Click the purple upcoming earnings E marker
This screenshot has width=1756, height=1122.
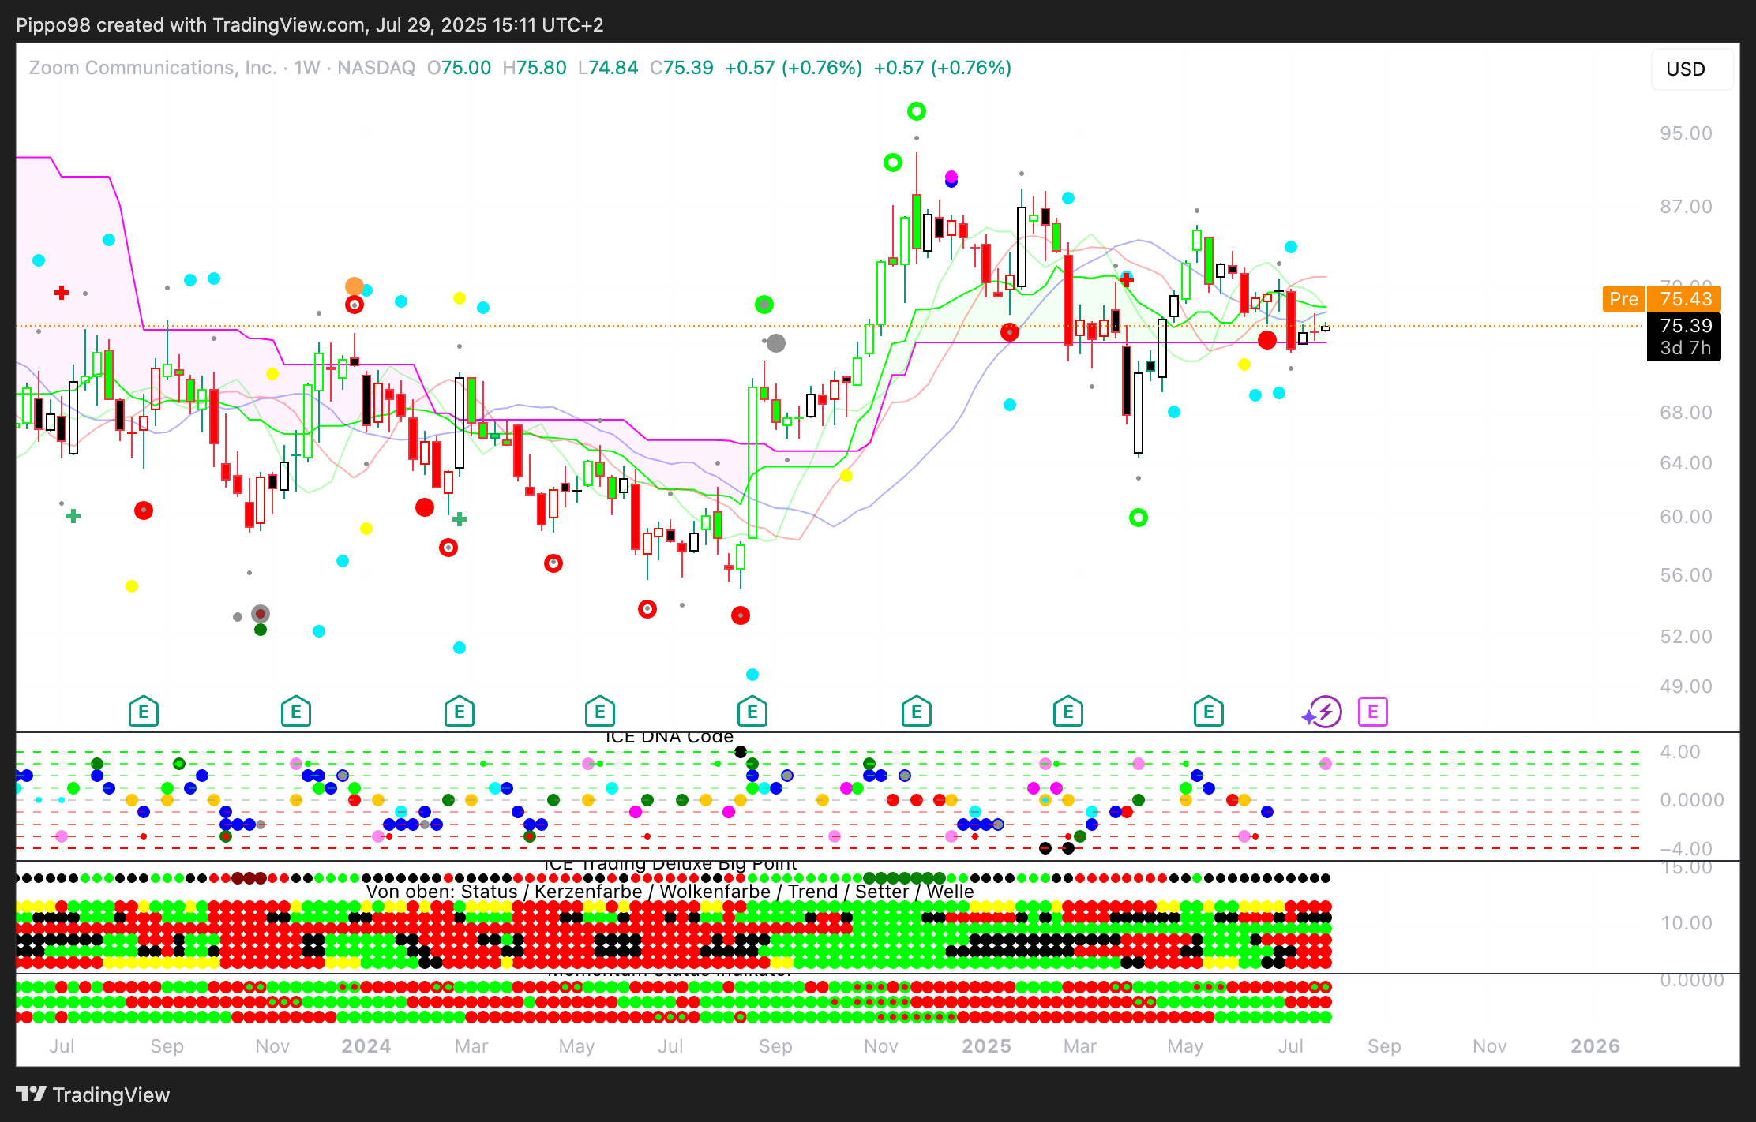click(1372, 712)
